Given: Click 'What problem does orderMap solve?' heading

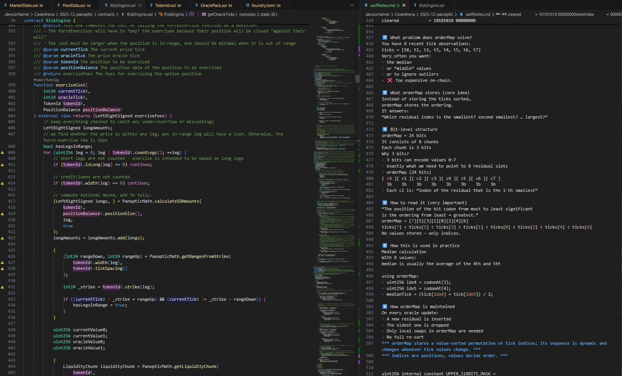Looking at the screenshot, I should coord(428,38).
